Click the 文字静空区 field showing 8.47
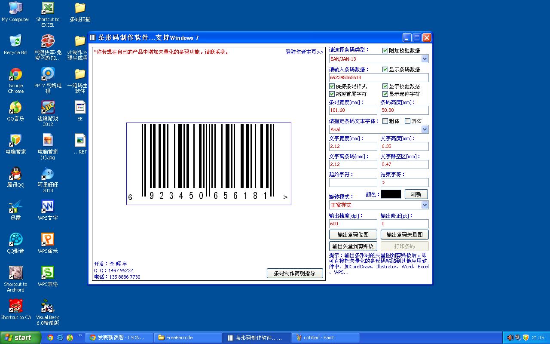The width and height of the screenshot is (550, 344). [405, 164]
